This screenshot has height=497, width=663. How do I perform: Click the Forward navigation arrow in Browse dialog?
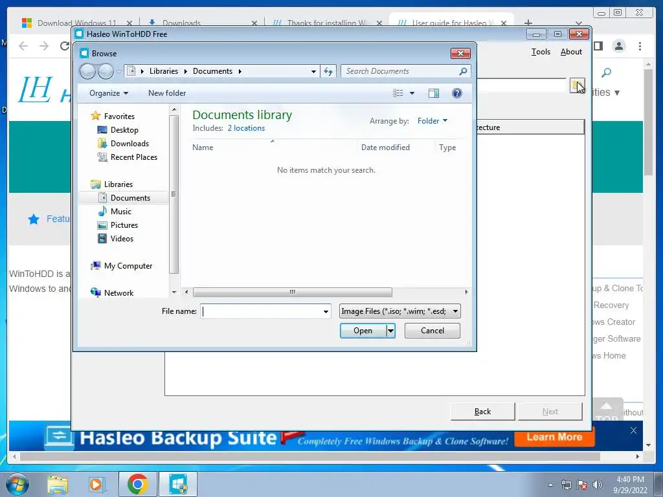pos(106,71)
